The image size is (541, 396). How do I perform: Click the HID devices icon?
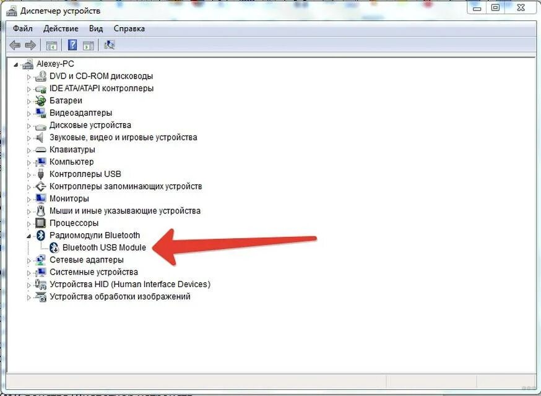point(41,284)
